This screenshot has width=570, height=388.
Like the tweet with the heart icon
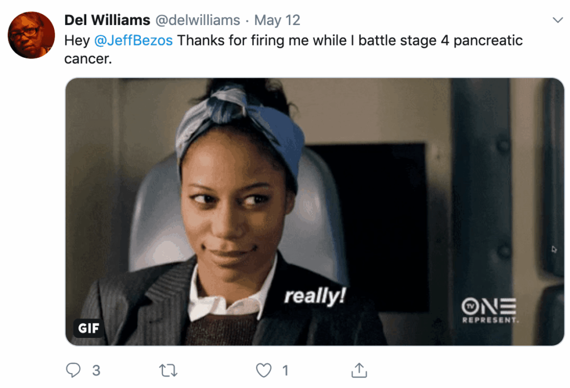pyautogui.click(x=263, y=370)
